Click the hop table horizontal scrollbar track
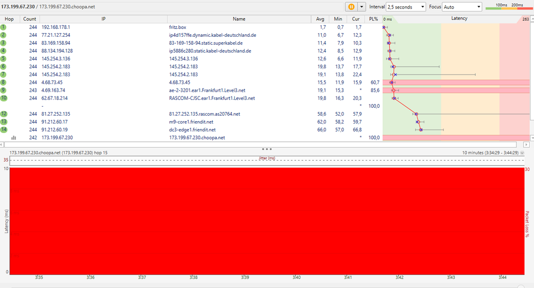Screen dimensions: 534x288 pos(260,145)
